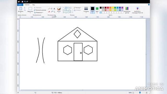The image size is (167, 94).
Task: Choose the Right triangle shape
Action: pos(70,10)
